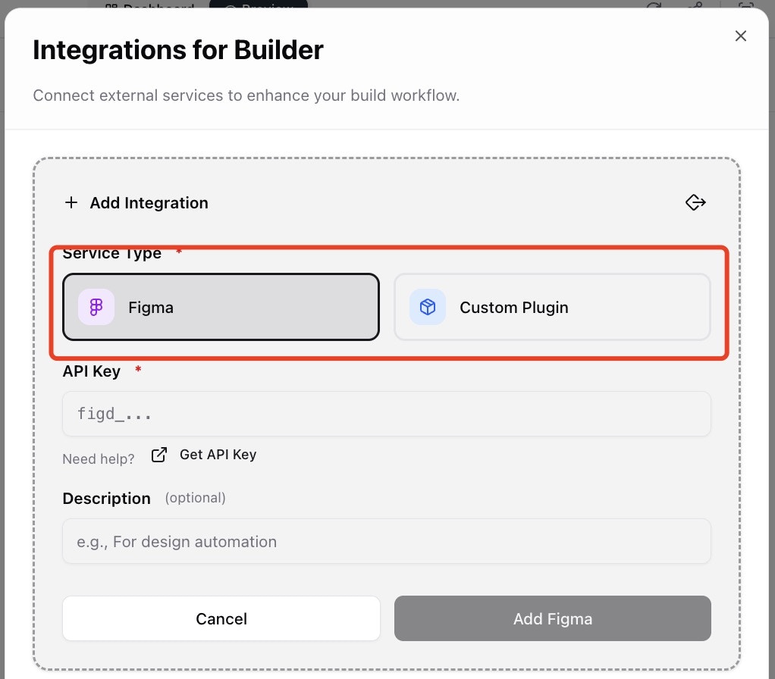The width and height of the screenshot is (775, 679).
Task: Click the Description label
Action: [107, 499]
